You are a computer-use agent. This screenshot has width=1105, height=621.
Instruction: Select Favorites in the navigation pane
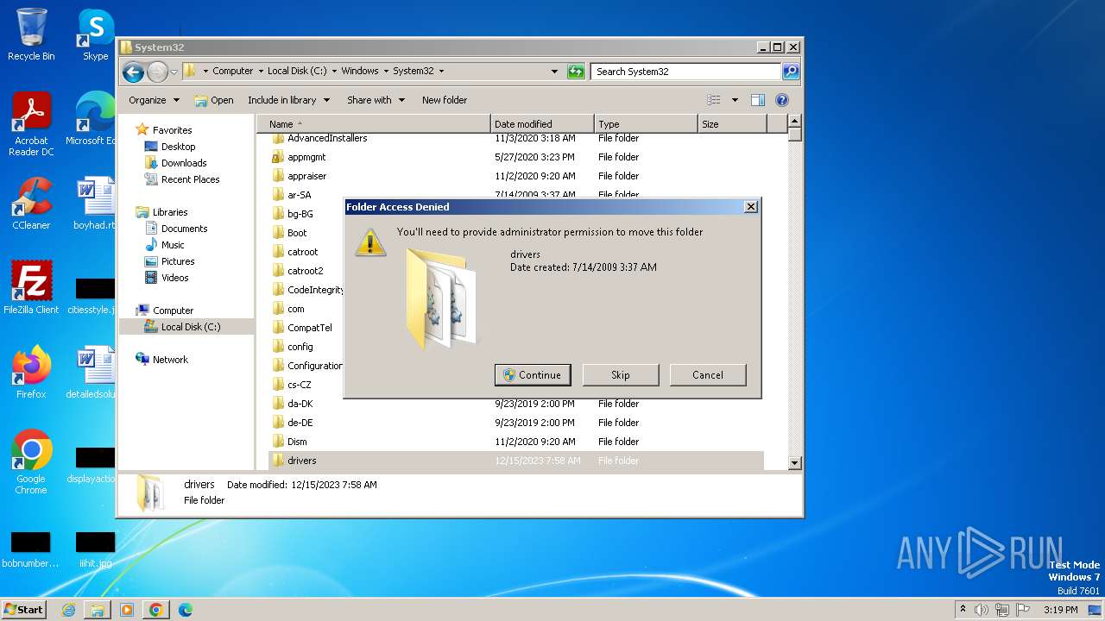[x=172, y=130]
